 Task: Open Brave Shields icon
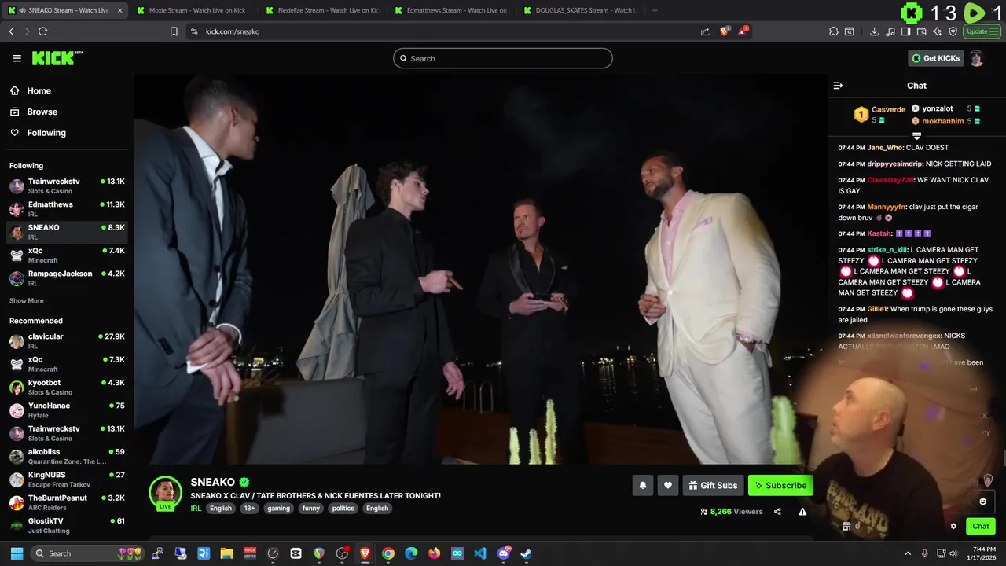point(725,31)
